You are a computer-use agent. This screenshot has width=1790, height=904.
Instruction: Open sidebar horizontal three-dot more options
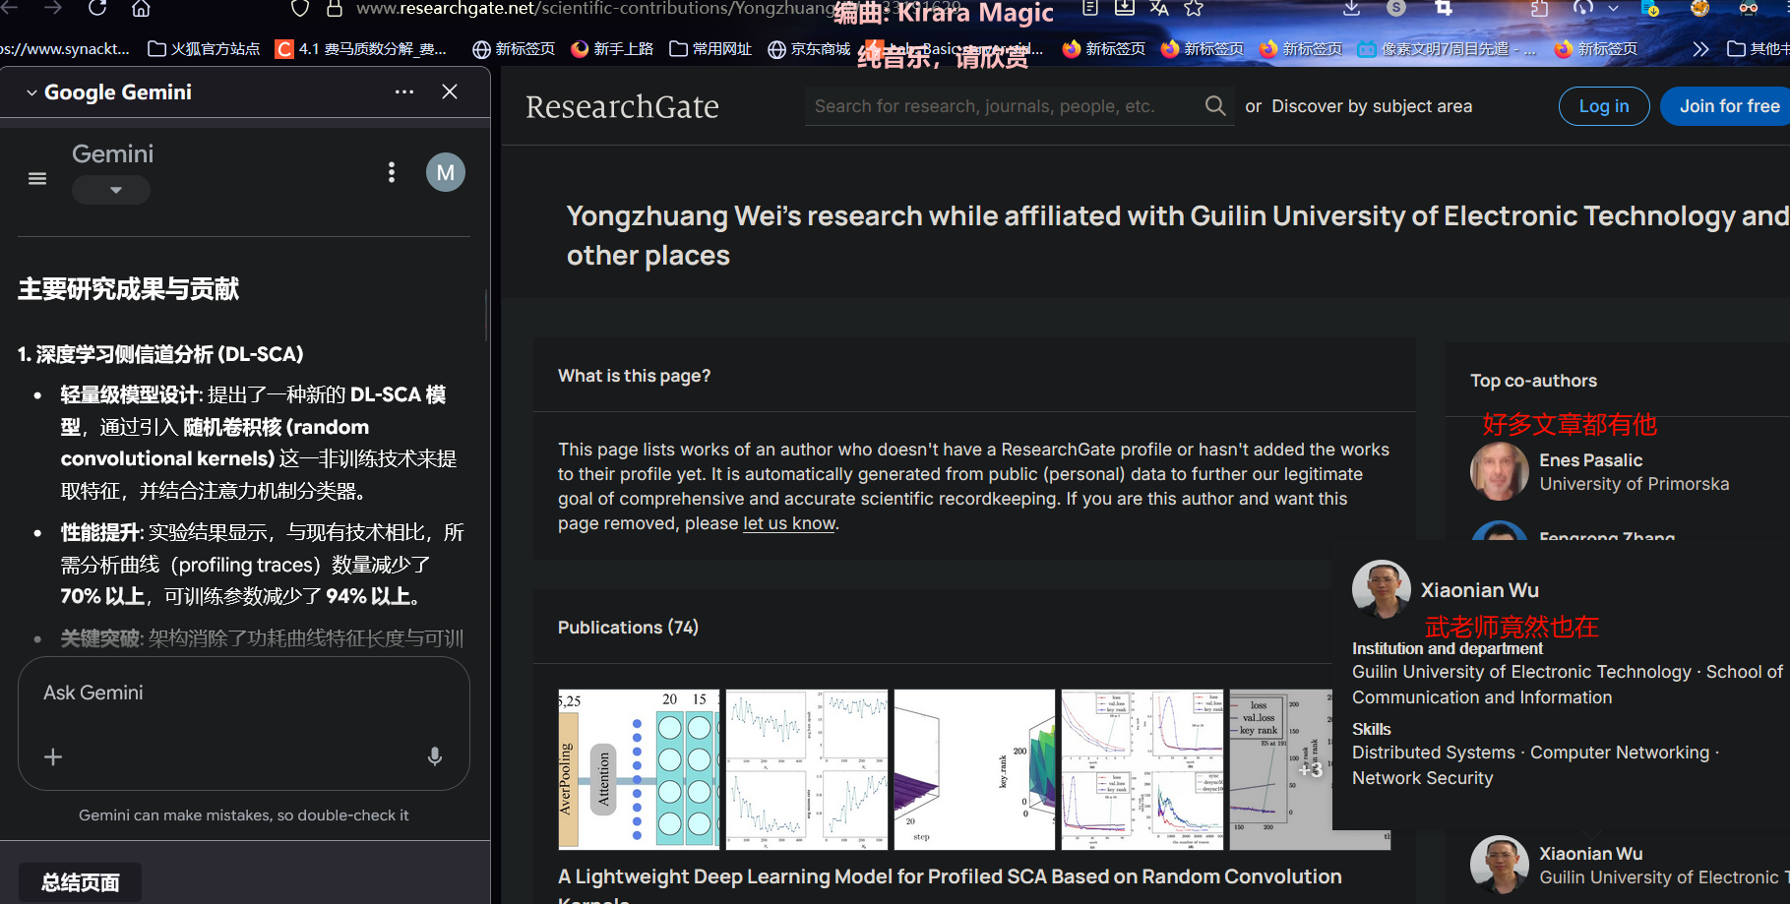tap(404, 91)
